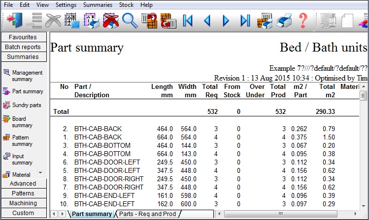Click the Part / Description column header
The height and width of the screenshot is (220, 369).
tap(92, 91)
